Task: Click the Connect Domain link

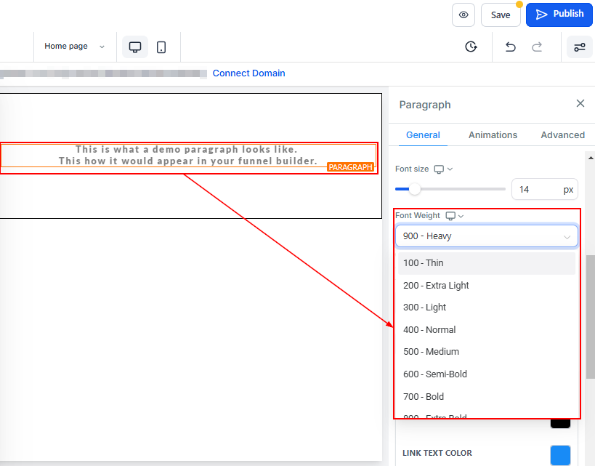Action: [x=248, y=73]
